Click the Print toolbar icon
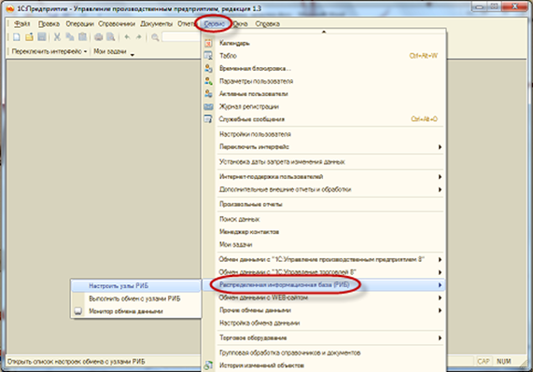 tap(99, 37)
